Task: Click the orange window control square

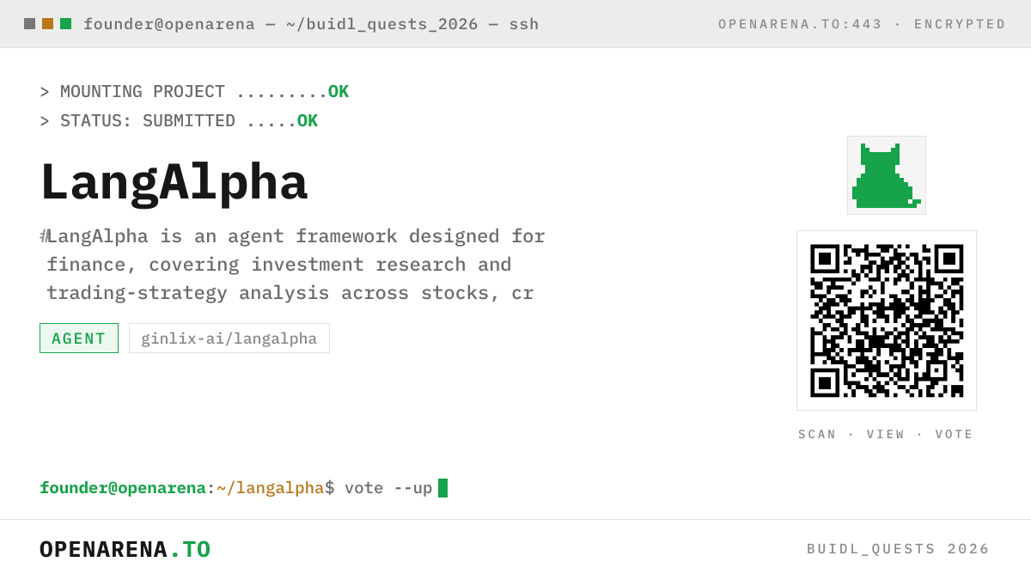Action: [47, 24]
